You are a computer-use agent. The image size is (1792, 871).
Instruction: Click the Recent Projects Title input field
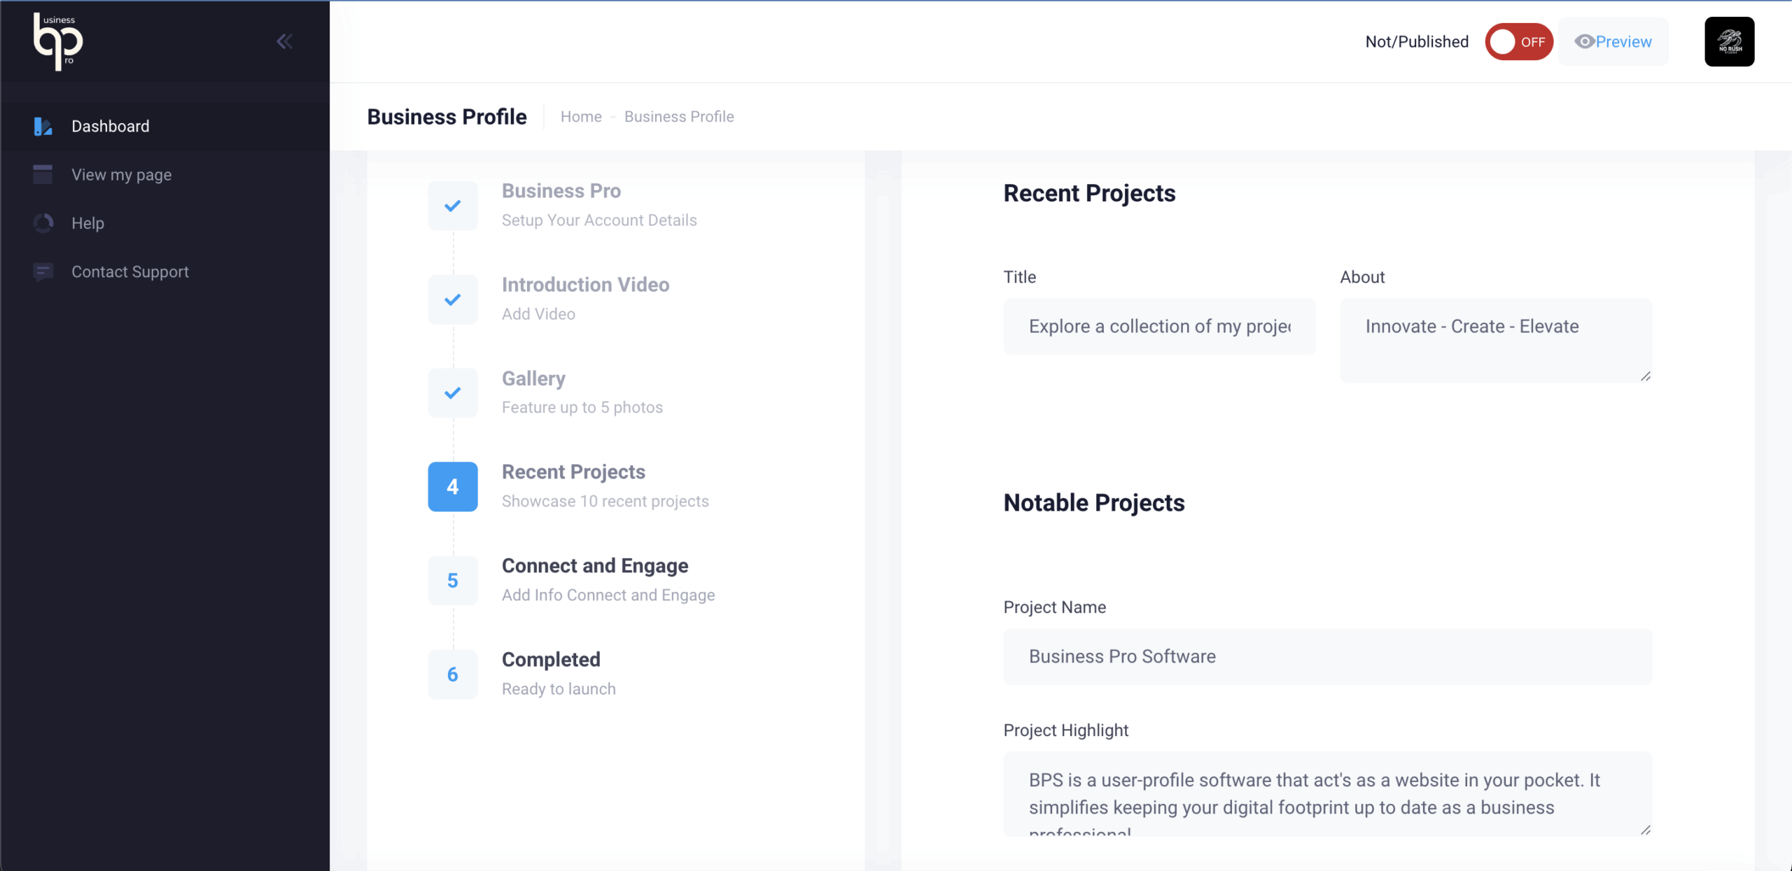1158,327
